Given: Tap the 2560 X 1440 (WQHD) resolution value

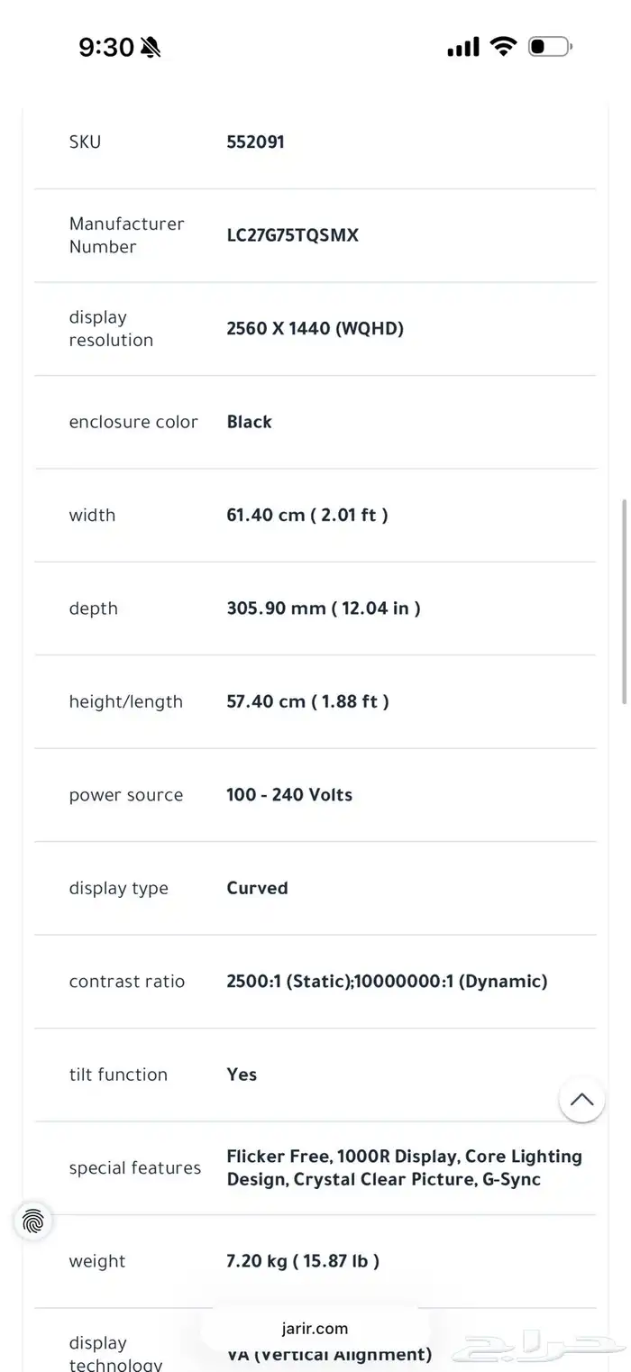Looking at the screenshot, I should point(315,328).
